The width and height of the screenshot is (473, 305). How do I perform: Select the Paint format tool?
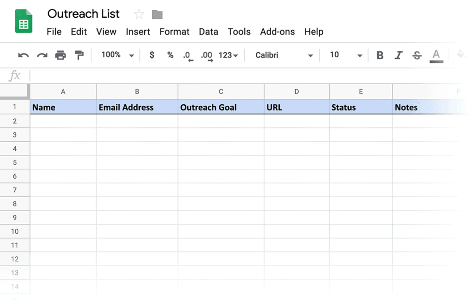79,55
